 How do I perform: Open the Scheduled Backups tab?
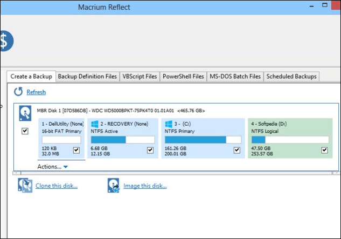(x=291, y=77)
